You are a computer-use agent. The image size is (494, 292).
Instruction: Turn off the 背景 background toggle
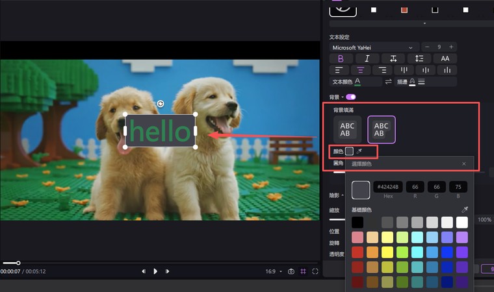pyautogui.click(x=351, y=97)
